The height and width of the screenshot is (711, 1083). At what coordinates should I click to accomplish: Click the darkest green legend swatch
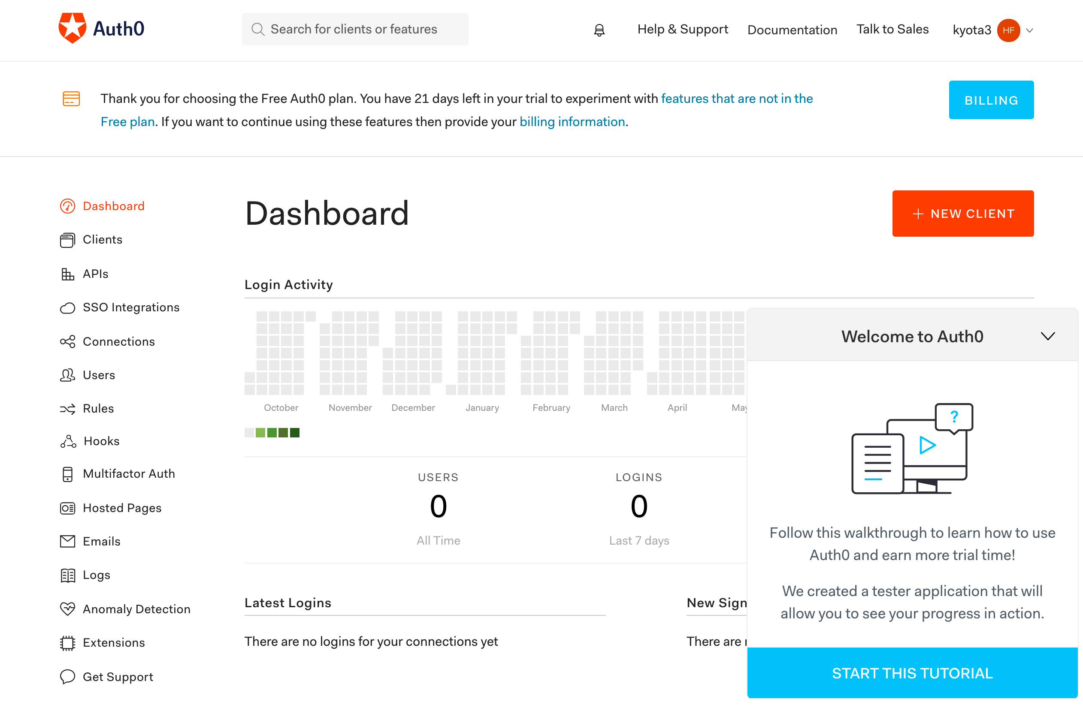pyautogui.click(x=294, y=433)
